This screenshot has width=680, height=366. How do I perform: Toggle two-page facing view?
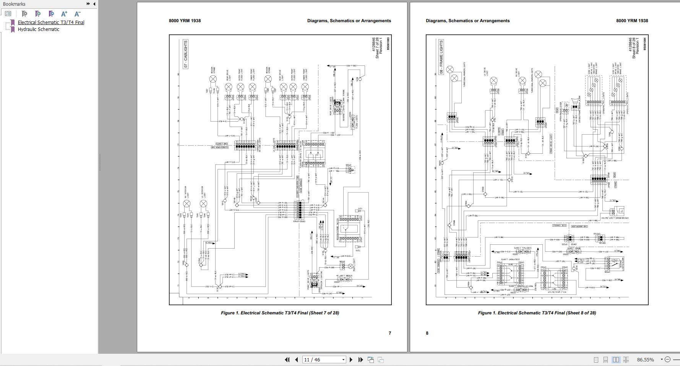click(616, 359)
